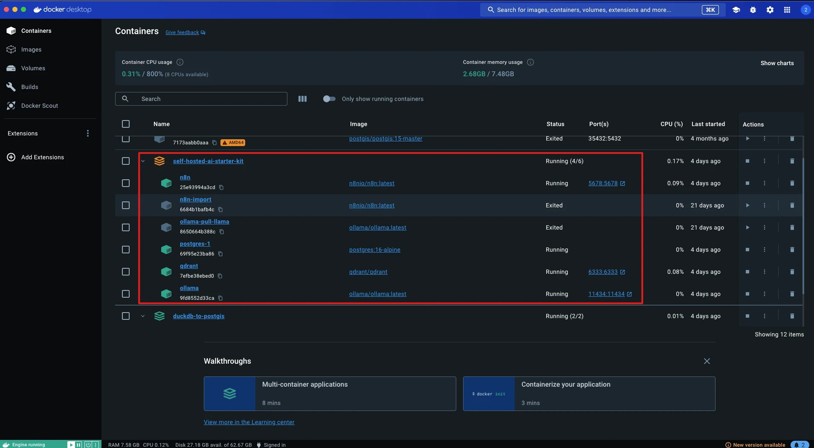Copy the n8n container ID

[221, 187]
